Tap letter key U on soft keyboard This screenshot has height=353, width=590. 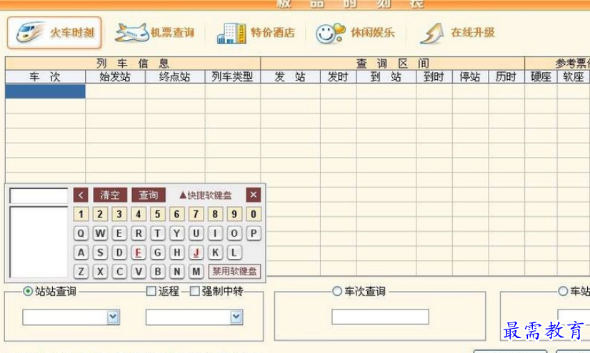tap(196, 234)
